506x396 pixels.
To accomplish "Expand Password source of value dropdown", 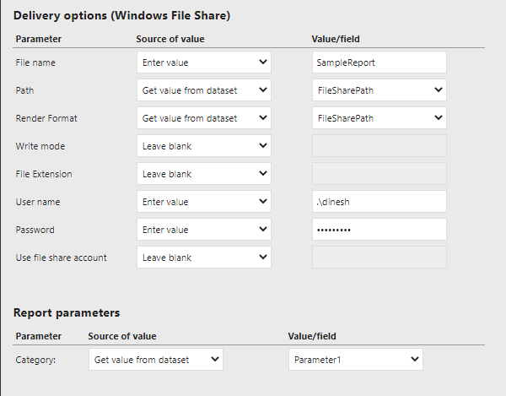I will [x=203, y=230].
